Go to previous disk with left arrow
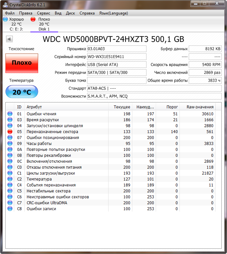227x254 pixels. click(x=9, y=39)
